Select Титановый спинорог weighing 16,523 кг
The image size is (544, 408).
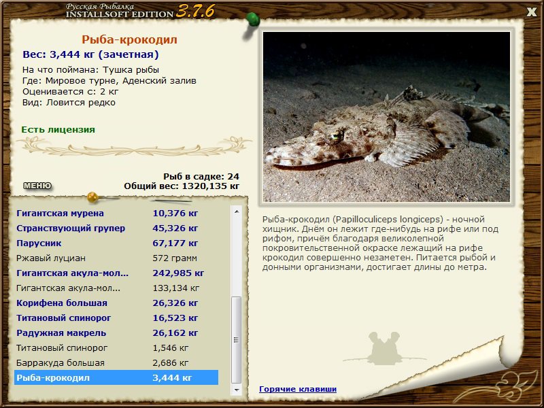click(x=116, y=318)
